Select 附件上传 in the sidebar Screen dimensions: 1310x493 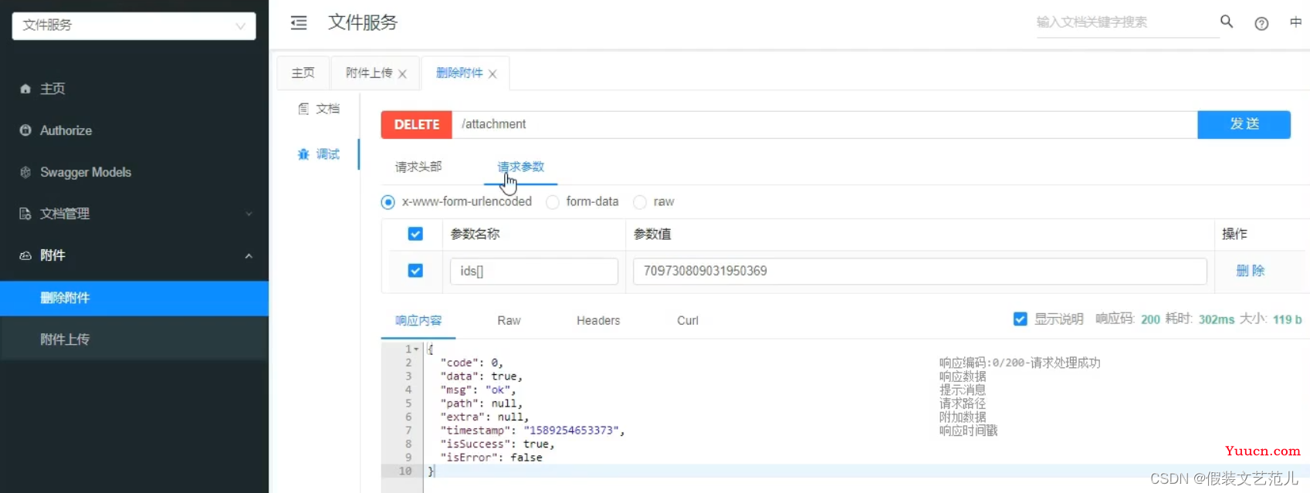point(134,339)
